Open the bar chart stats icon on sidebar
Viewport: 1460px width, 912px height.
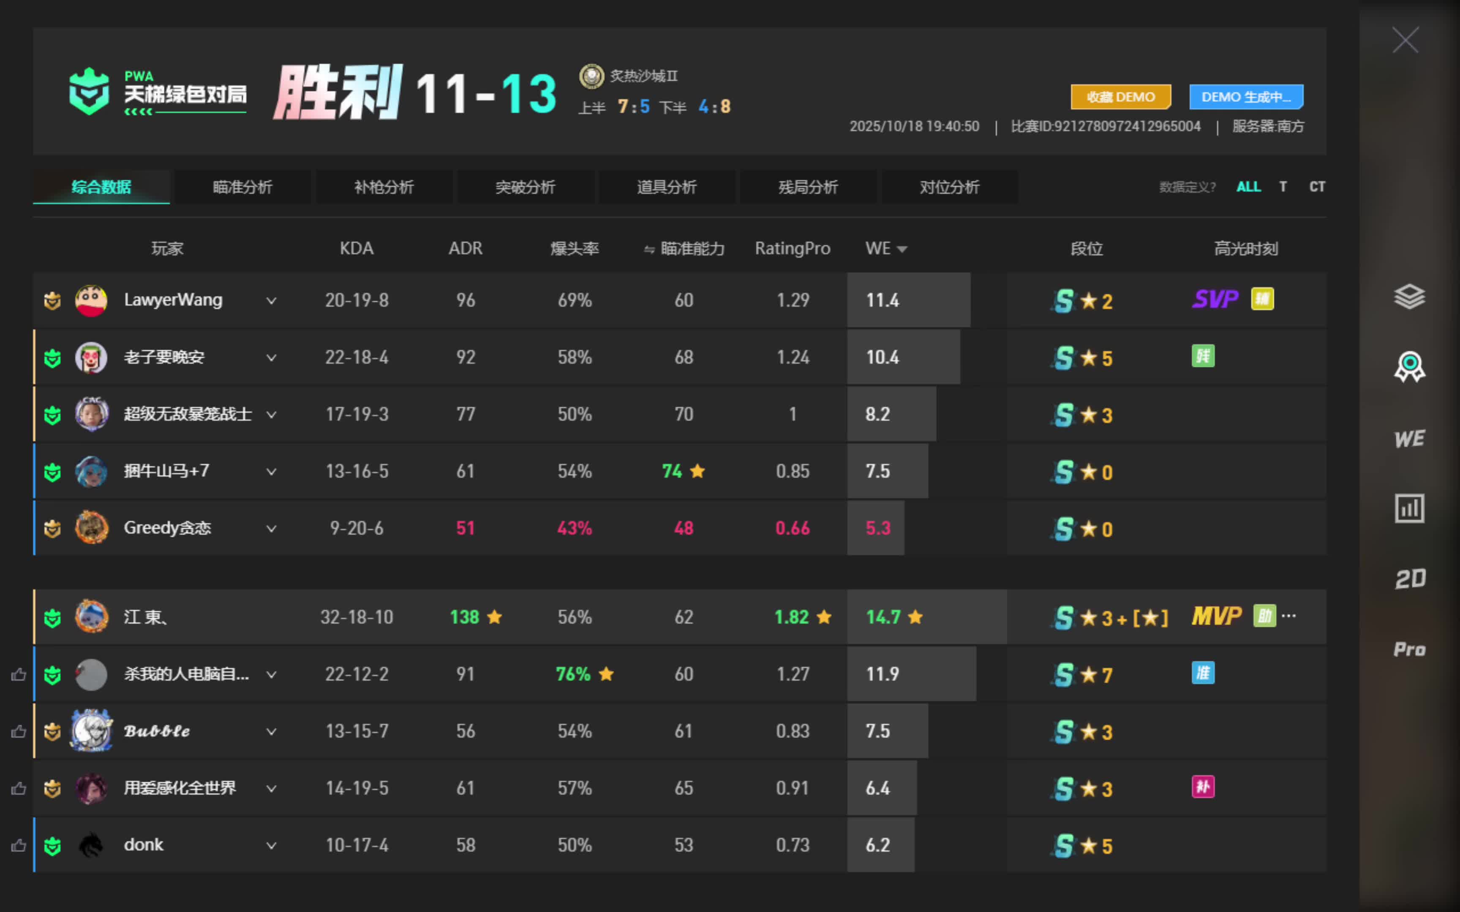pos(1410,507)
